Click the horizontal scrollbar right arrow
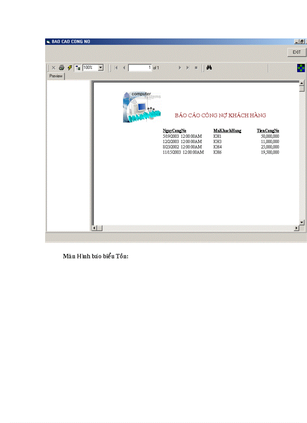 coord(296,228)
